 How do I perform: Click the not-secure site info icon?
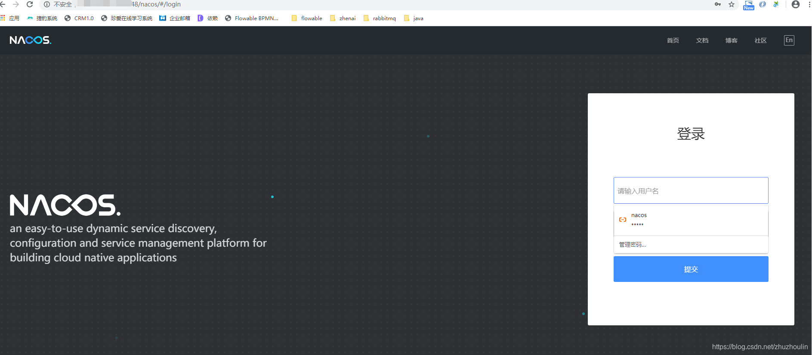[47, 4]
